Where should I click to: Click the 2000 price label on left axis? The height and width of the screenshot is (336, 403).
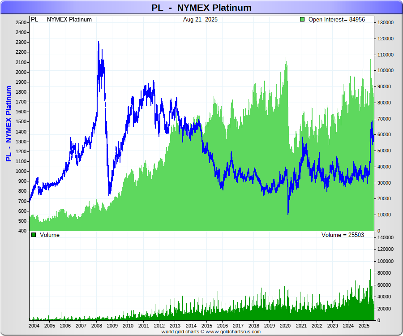point(21,72)
